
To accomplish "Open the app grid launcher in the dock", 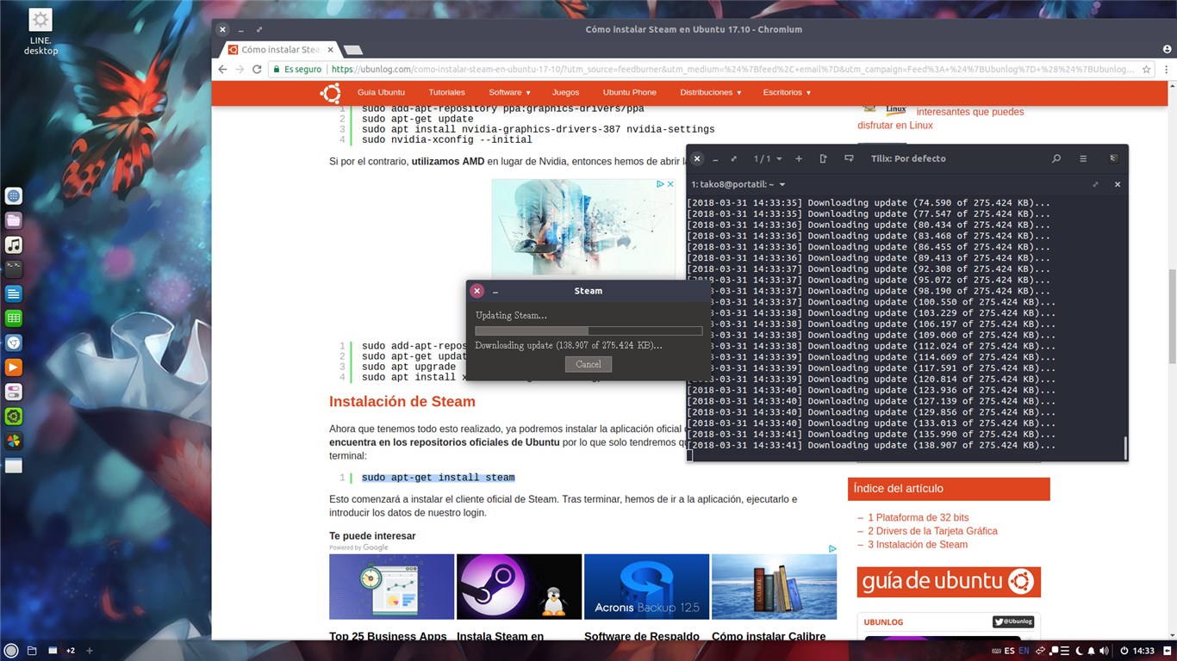I will (x=13, y=196).
